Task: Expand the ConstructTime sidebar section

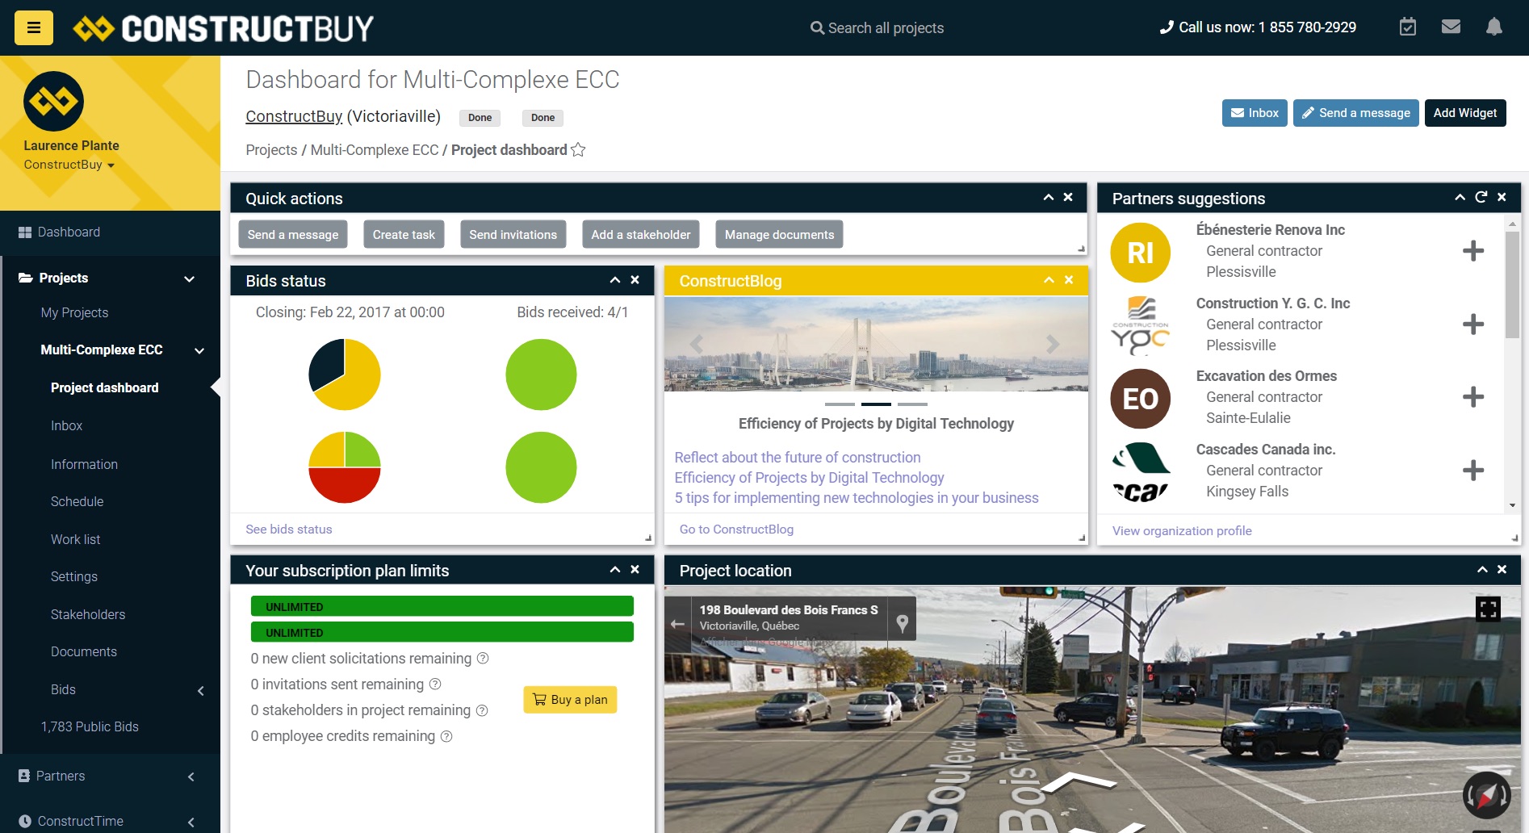Action: click(x=191, y=823)
